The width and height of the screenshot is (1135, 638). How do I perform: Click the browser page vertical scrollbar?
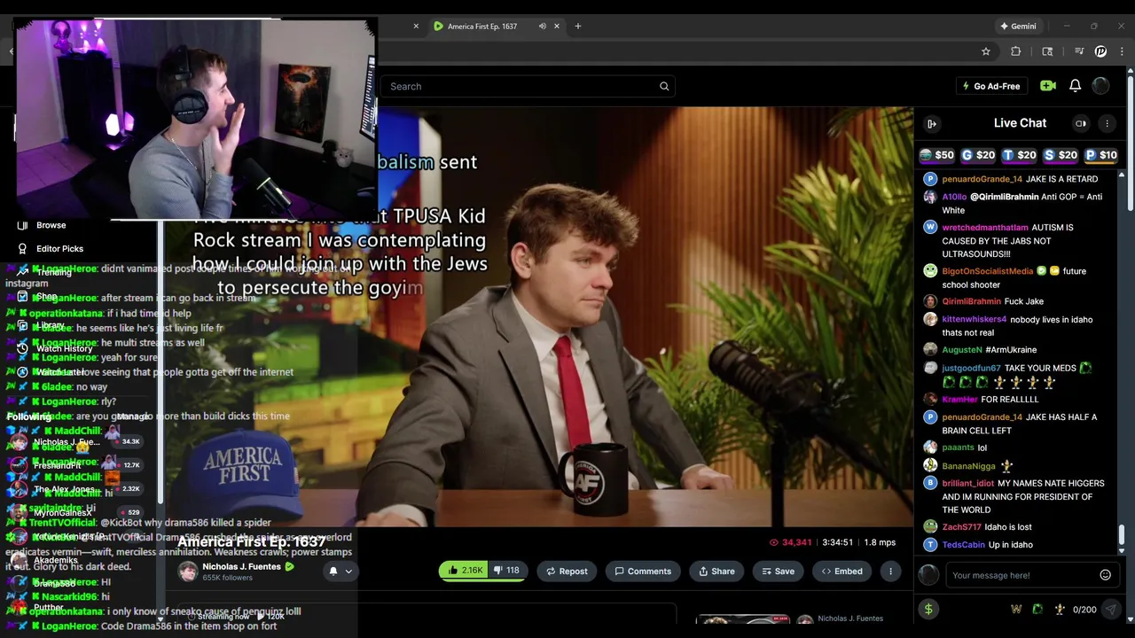1131,142
